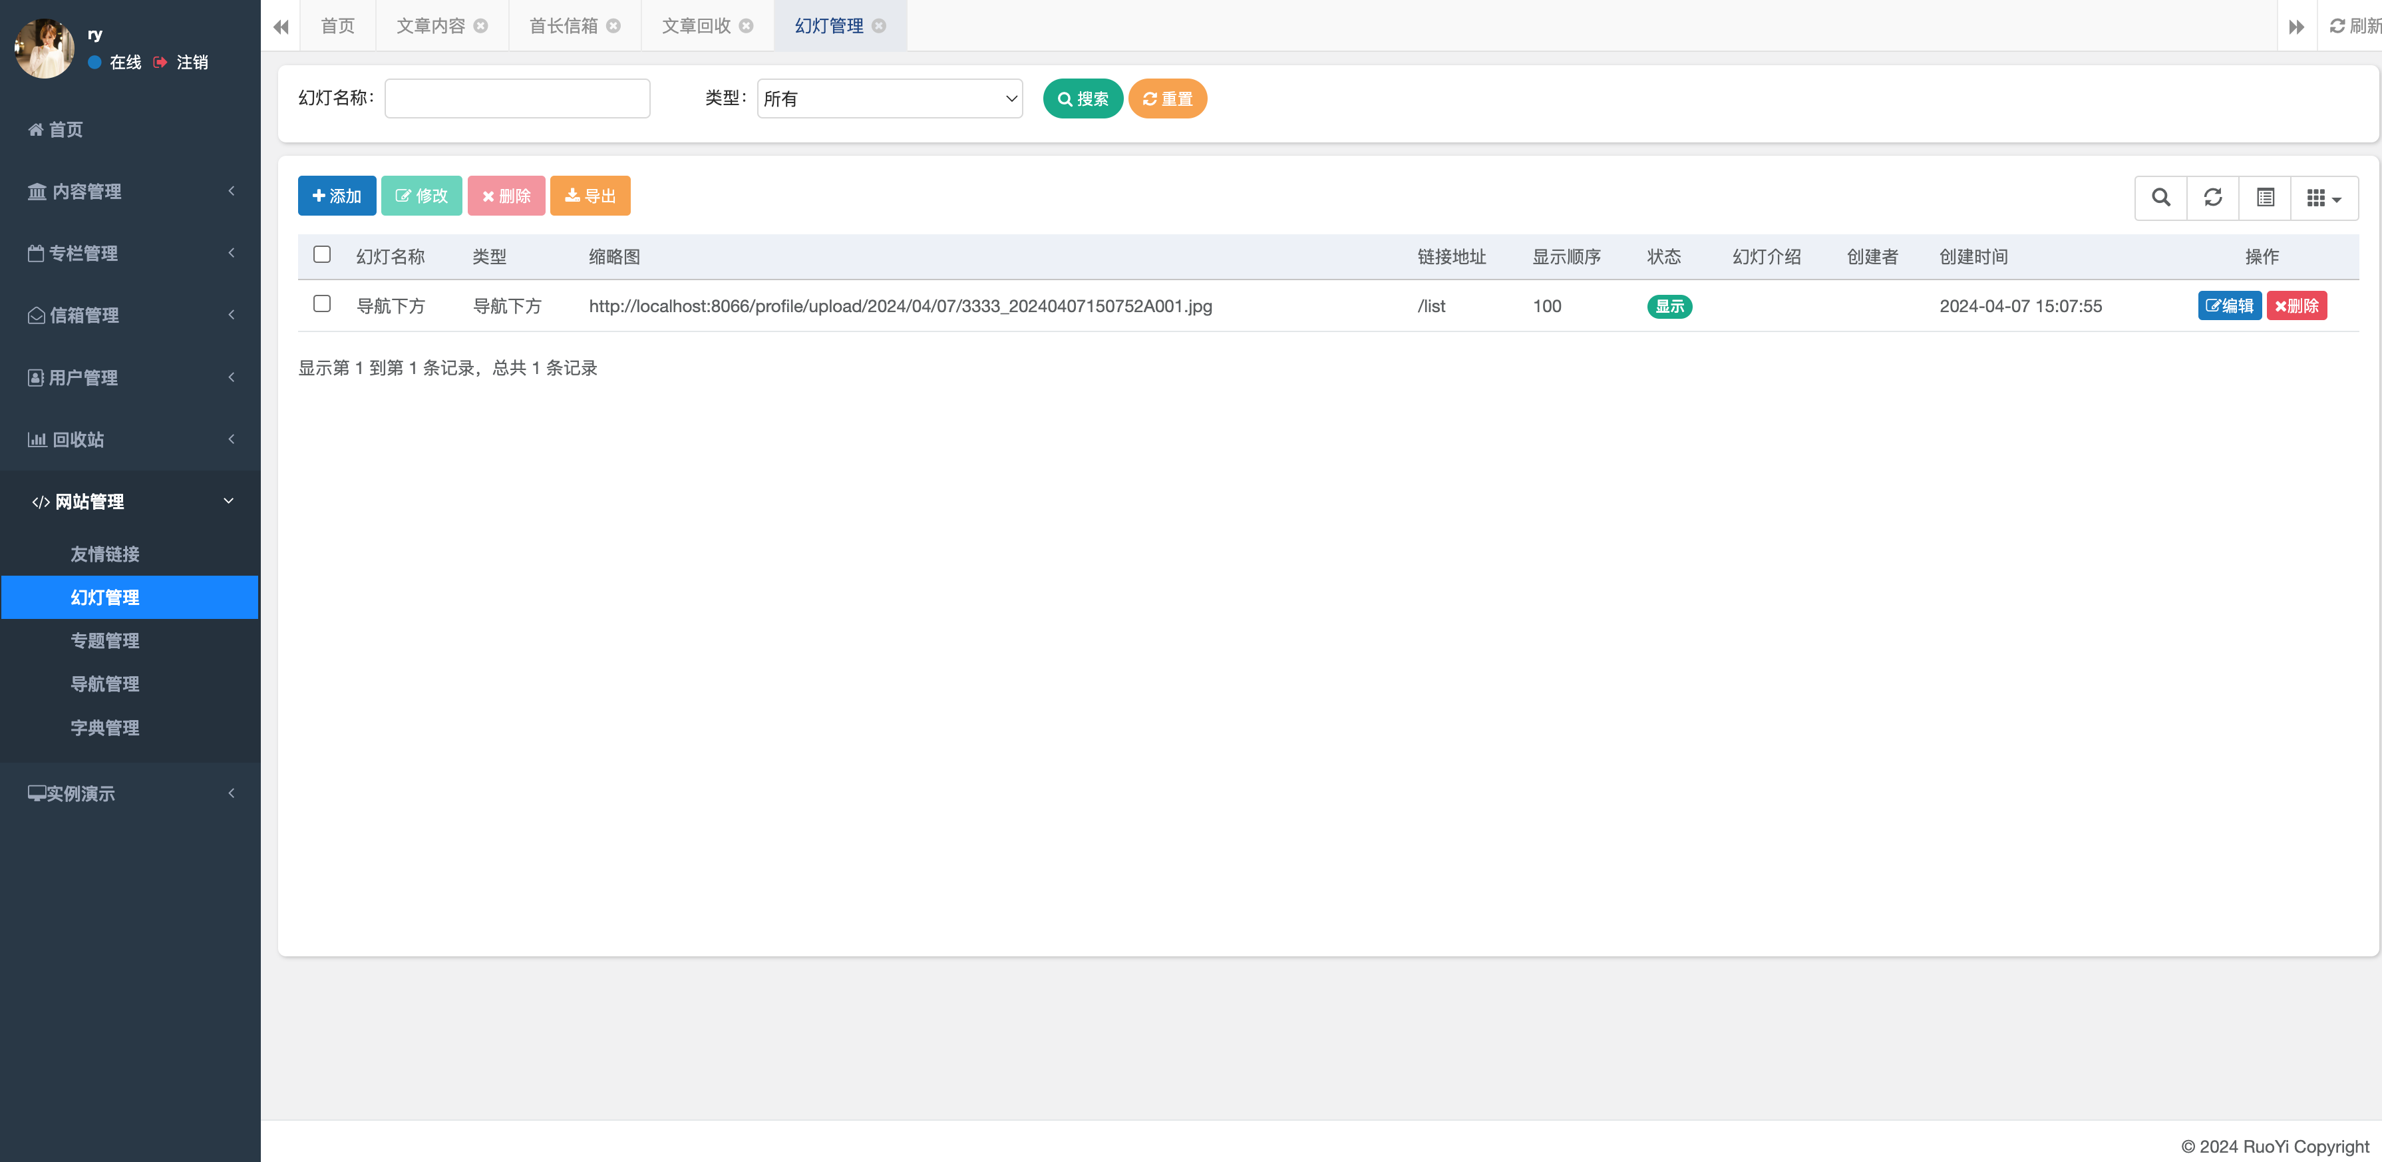Click the blue 添加 button
Image resolution: width=2382 pixels, height=1162 pixels.
tap(337, 195)
